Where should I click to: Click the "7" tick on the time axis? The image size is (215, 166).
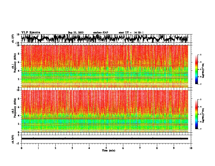coord(140,148)
